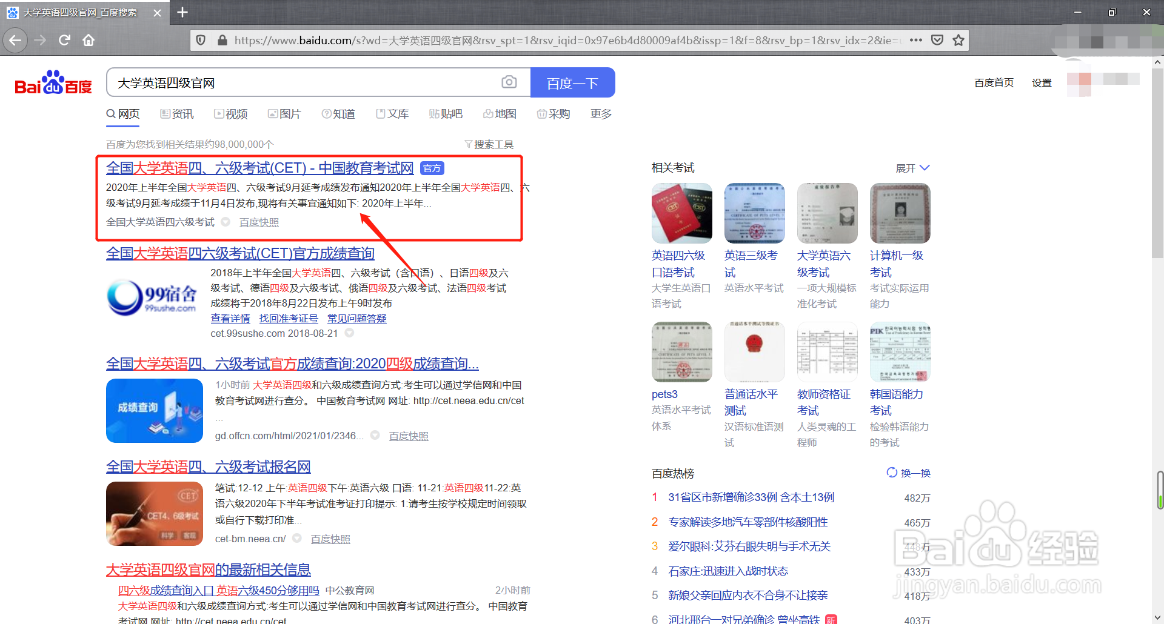Screen dimensions: 1164x624
Task: Click the 成绩查询 blue thumbnail
Action: tap(155, 411)
